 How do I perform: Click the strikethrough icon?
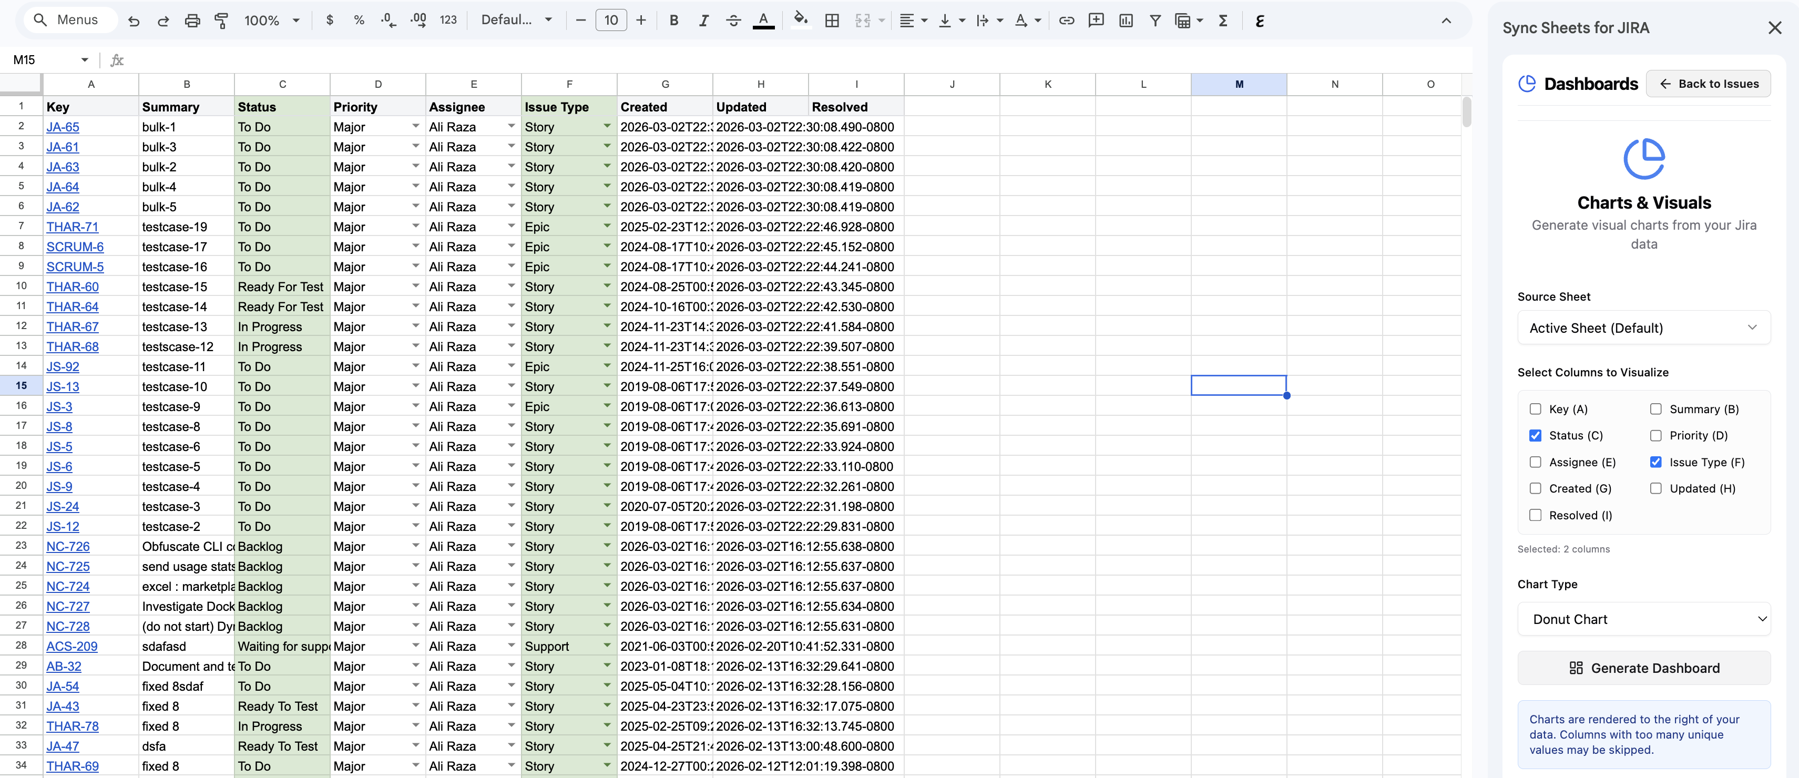click(733, 21)
